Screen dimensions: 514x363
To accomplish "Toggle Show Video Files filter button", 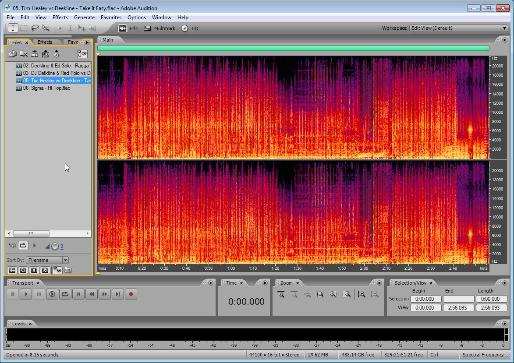I will click(34, 270).
